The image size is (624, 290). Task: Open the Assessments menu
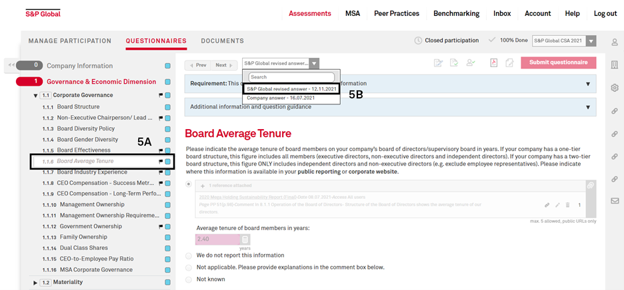pyautogui.click(x=309, y=13)
